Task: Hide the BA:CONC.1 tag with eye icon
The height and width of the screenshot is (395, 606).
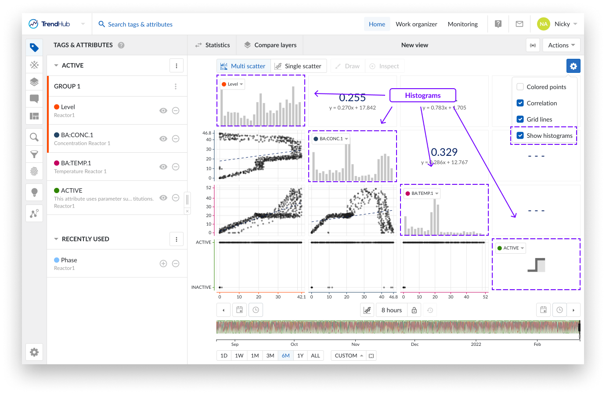Action: [x=163, y=139]
